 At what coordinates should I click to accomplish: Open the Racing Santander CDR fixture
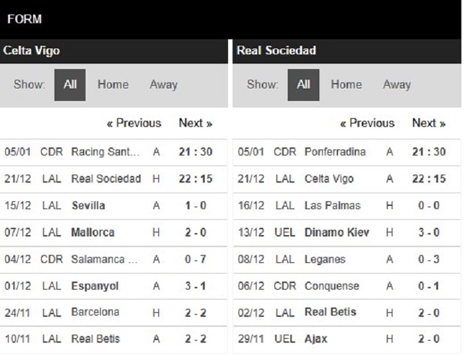coord(113,152)
